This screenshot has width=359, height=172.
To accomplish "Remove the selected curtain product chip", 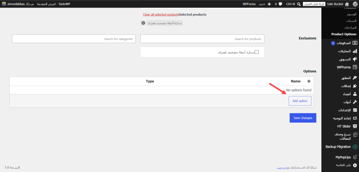I will [x=143, y=23].
